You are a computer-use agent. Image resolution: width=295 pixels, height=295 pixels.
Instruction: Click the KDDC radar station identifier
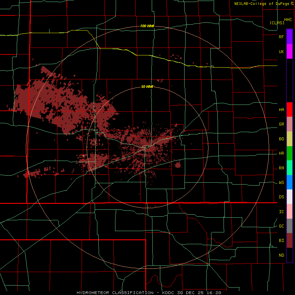(x=168, y=293)
